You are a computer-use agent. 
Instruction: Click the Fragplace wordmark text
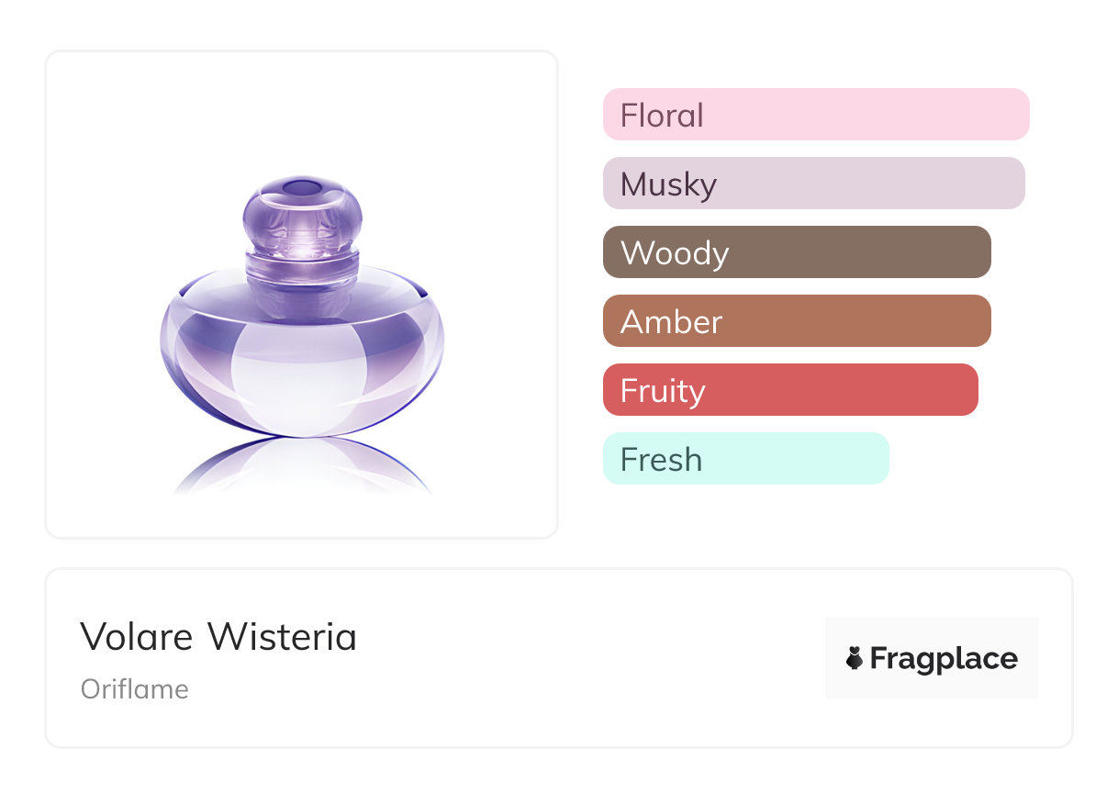click(x=944, y=658)
